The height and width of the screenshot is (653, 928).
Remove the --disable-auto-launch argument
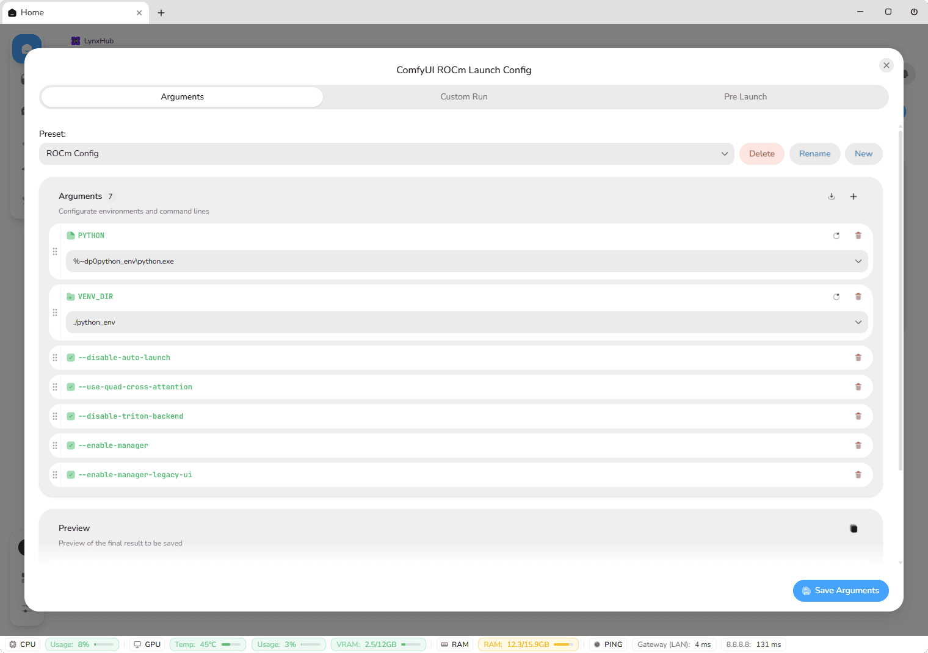(858, 358)
